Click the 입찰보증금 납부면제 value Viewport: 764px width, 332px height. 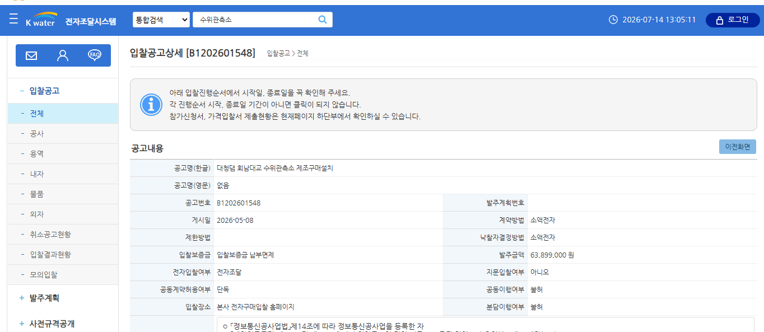(245, 255)
